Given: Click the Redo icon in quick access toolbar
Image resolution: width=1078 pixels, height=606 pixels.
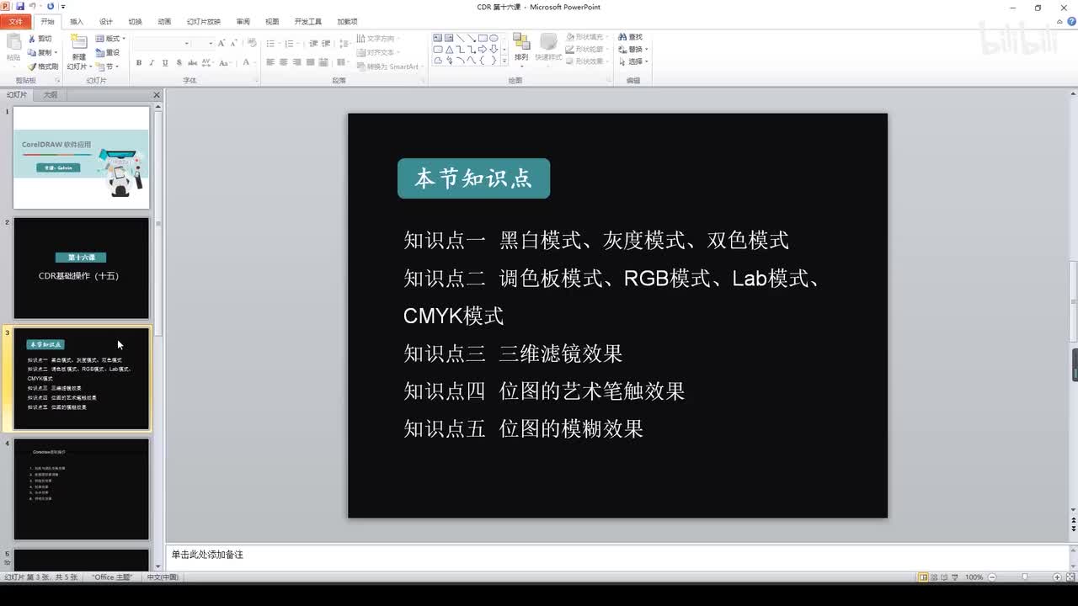Looking at the screenshot, I should (51, 7).
